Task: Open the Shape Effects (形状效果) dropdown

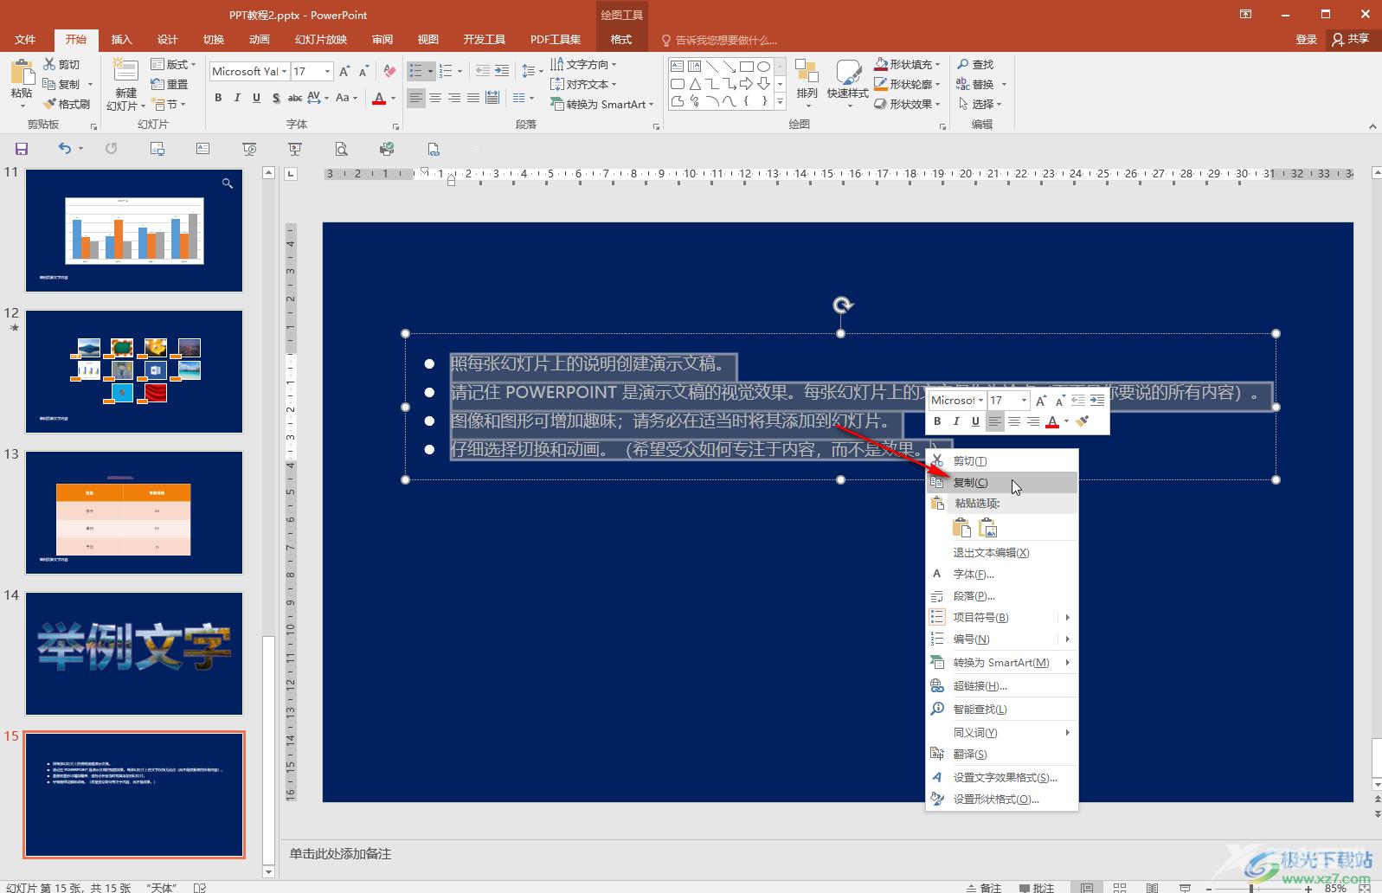Action: pyautogui.click(x=907, y=104)
